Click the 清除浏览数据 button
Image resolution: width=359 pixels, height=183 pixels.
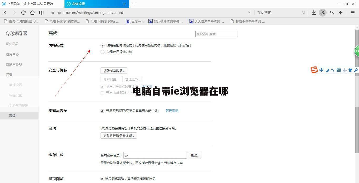tap(114, 71)
